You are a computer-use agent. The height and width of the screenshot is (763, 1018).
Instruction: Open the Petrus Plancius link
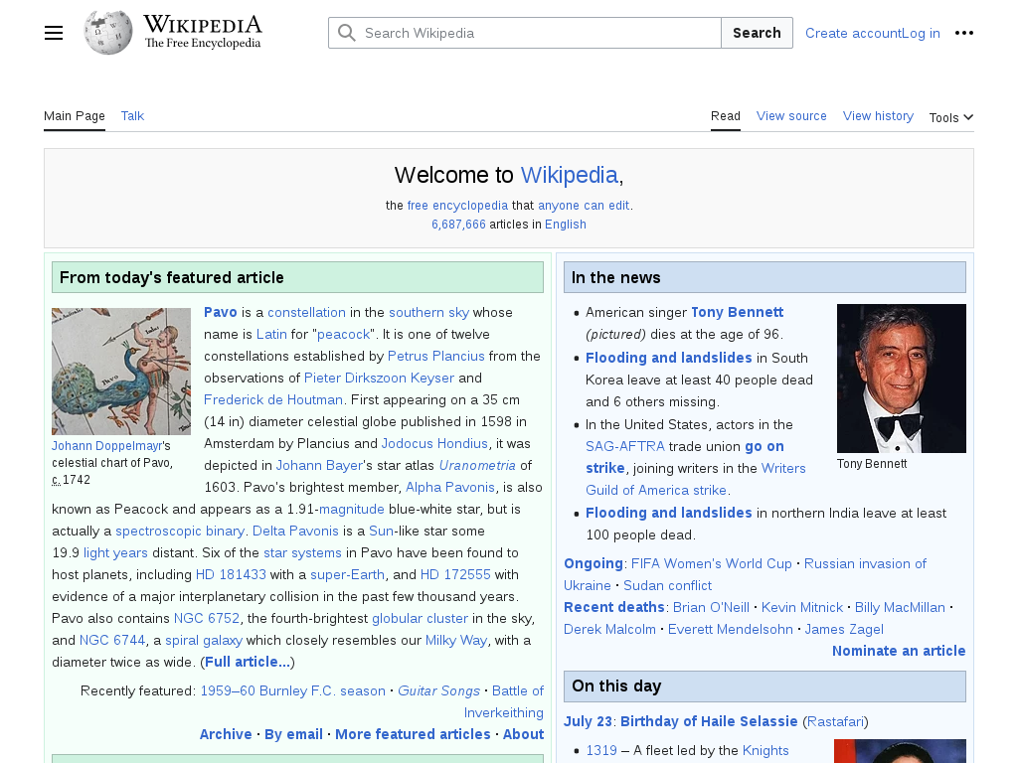click(435, 357)
